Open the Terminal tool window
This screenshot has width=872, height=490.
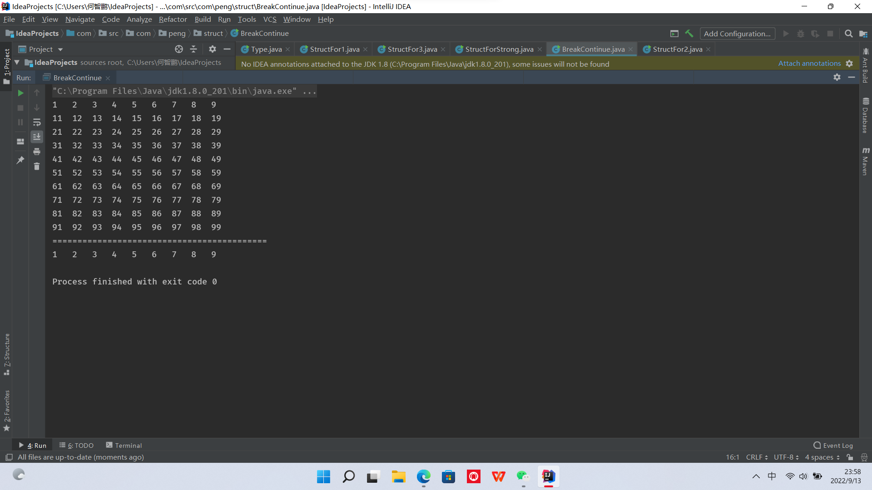[x=124, y=446]
